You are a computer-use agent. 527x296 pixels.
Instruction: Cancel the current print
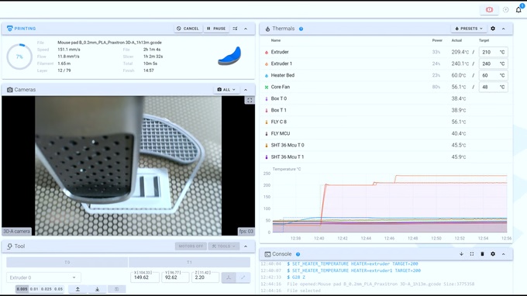point(188,29)
